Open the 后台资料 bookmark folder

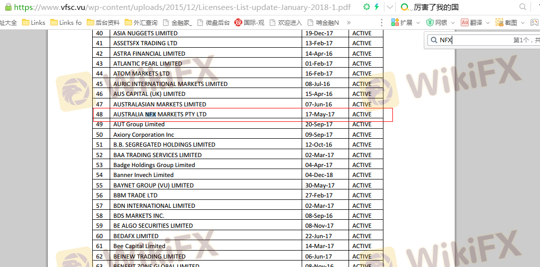(x=103, y=23)
